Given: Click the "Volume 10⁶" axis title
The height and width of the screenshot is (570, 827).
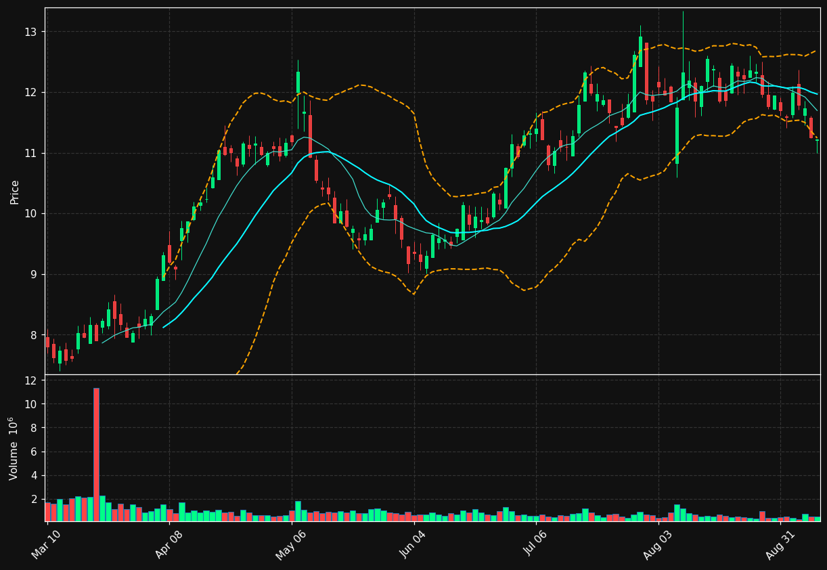Looking at the screenshot, I should 14,448.
